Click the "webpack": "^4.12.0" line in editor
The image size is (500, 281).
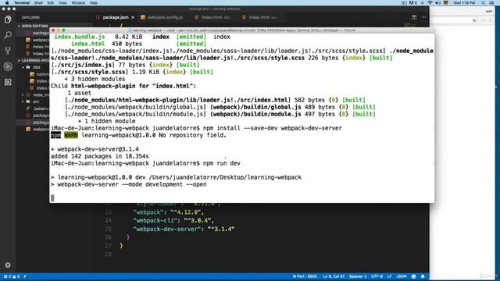pyautogui.click(x=168, y=212)
